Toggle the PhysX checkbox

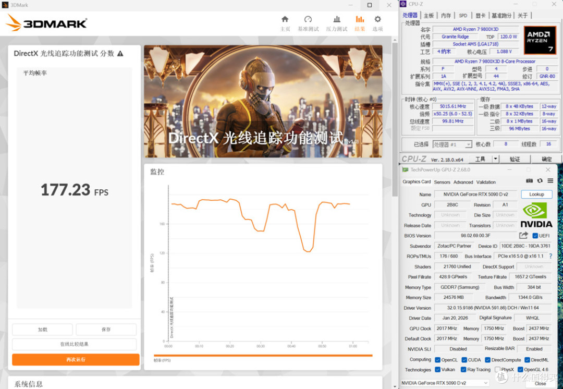pos(497,369)
